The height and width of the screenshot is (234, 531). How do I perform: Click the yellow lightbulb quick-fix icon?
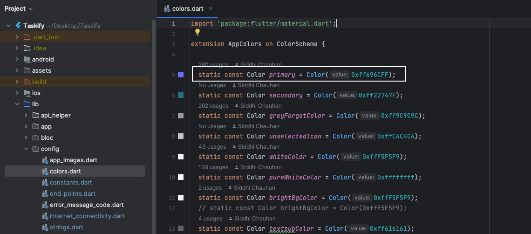point(197,32)
